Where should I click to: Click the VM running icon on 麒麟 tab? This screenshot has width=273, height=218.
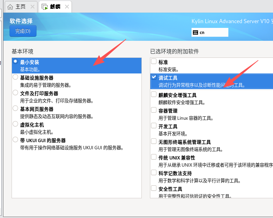(45, 7)
